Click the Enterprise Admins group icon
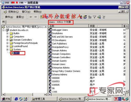The width and height of the screenshot is (131, 102). [x=50, y=68]
